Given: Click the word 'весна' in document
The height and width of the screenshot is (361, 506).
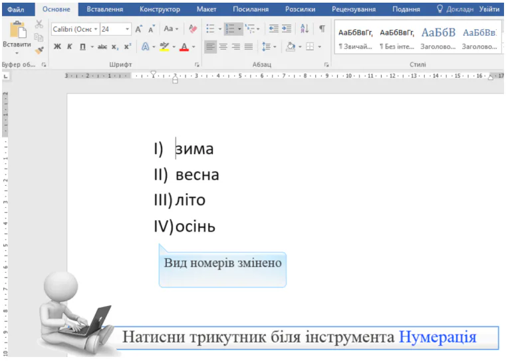Looking at the screenshot, I should pyautogui.click(x=197, y=175).
